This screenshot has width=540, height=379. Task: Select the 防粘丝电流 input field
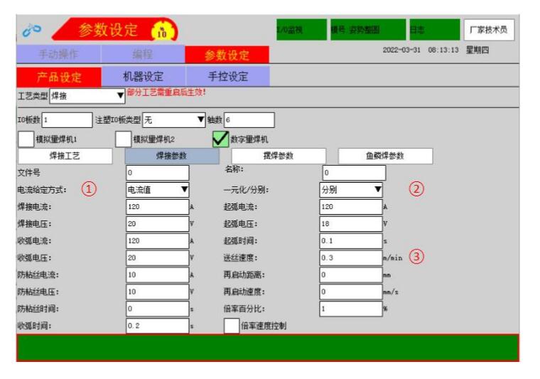(158, 274)
